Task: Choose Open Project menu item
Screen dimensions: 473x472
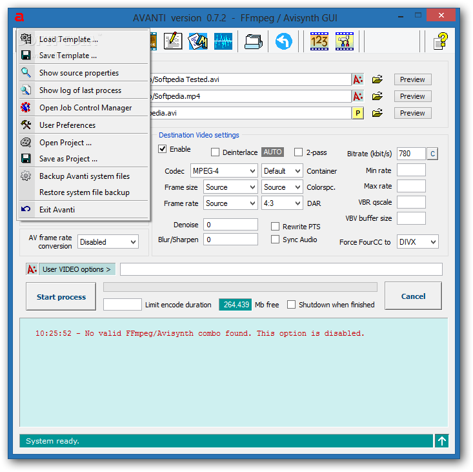Action: [x=83, y=143]
